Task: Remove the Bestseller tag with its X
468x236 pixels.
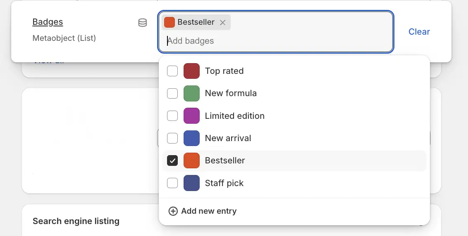Action: pyautogui.click(x=222, y=23)
